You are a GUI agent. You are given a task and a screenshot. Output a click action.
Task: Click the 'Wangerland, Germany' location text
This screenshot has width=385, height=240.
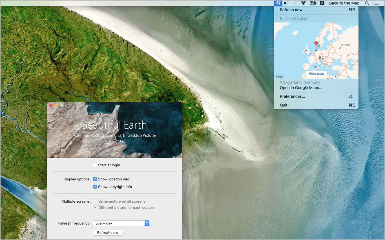pos(300,82)
